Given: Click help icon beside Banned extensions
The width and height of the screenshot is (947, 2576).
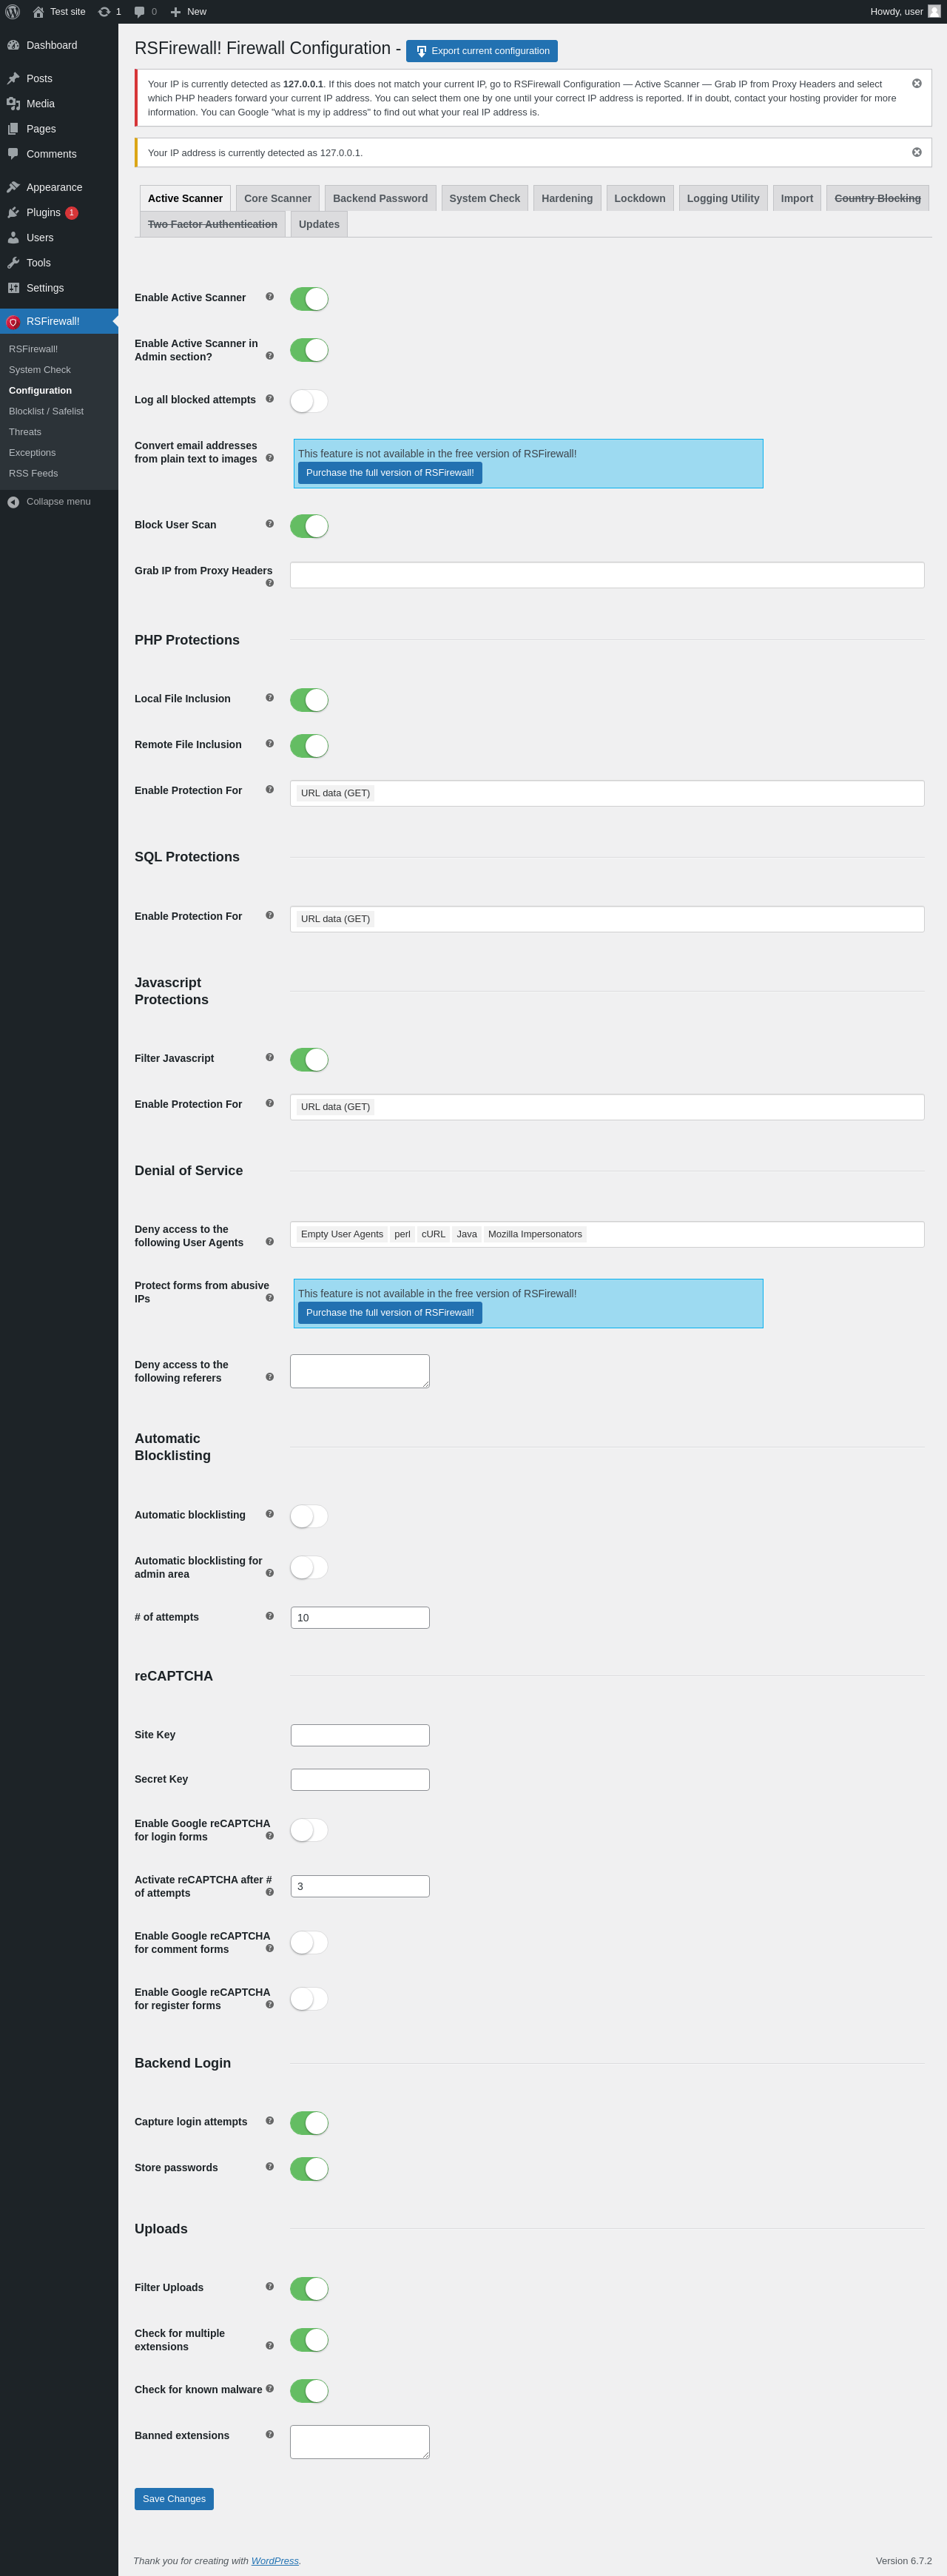Looking at the screenshot, I should (x=269, y=2434).
